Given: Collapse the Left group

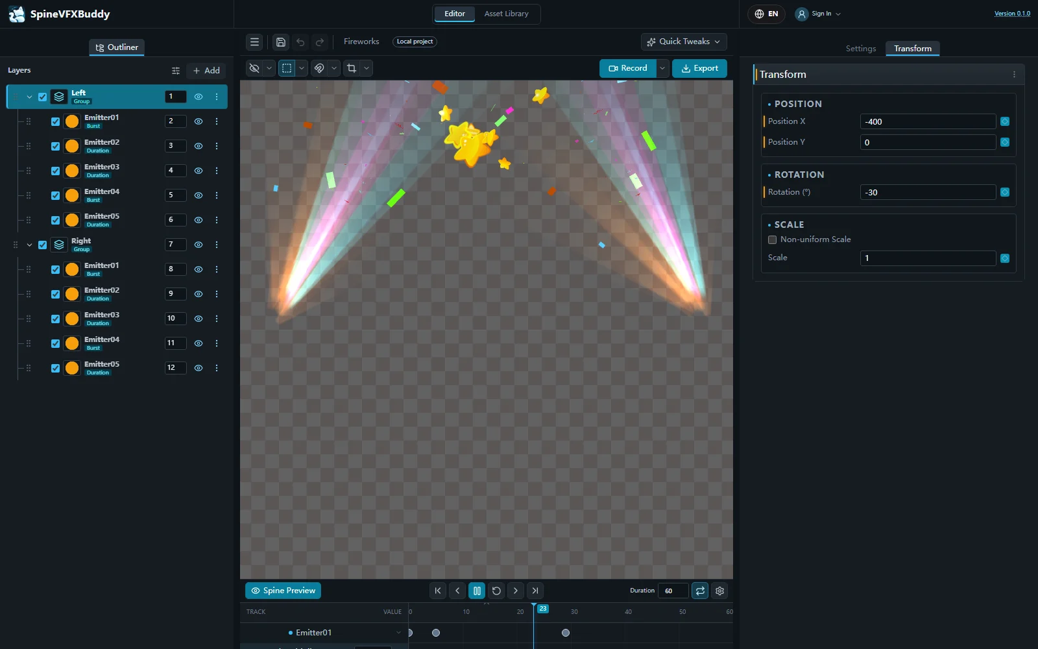Looking at the screenshot, I should [29, 97].
